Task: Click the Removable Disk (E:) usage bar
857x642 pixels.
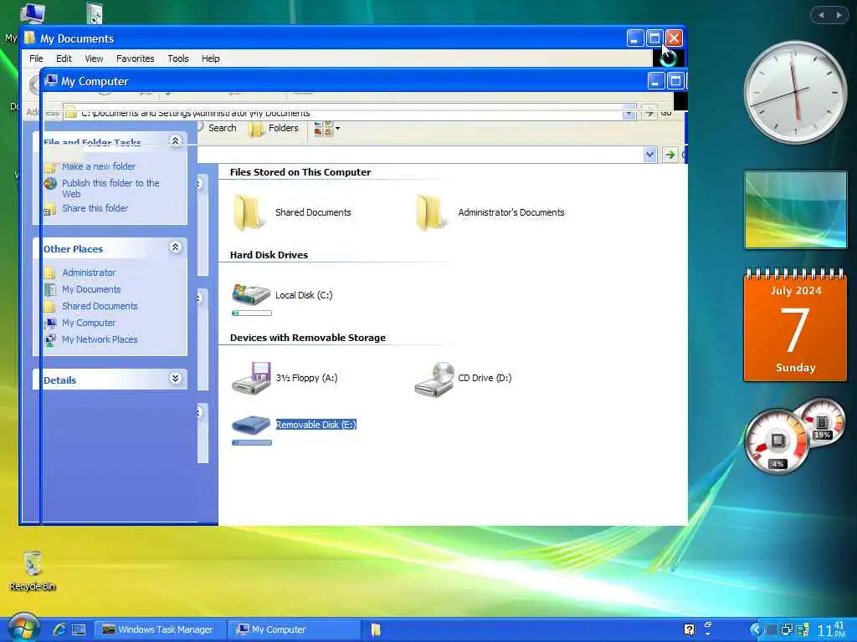Action: point(252,443)
